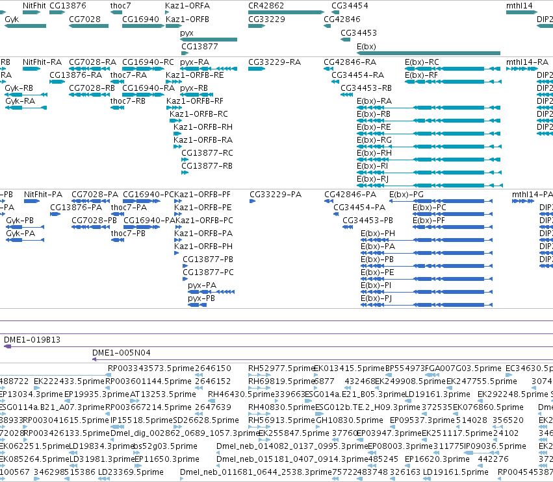Click the E(bx)-PG protein label

(406, 195)
